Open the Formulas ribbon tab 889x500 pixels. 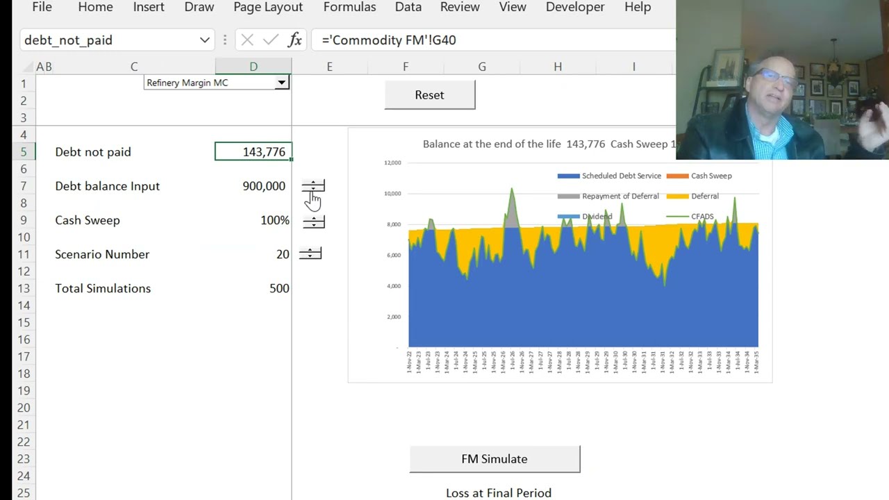pyautogui.click(x=349, y=7)
